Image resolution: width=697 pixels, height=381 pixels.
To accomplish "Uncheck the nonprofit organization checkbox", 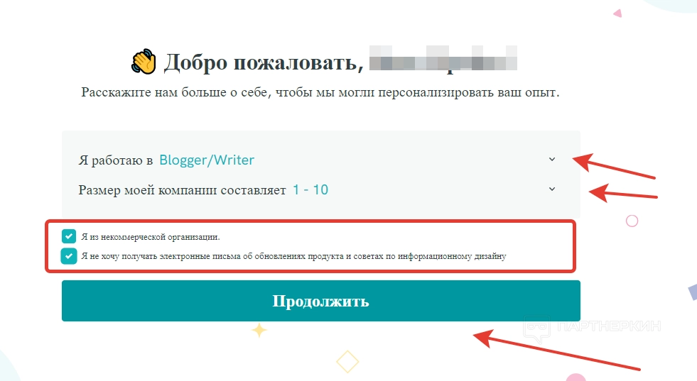I will [69, 236].
